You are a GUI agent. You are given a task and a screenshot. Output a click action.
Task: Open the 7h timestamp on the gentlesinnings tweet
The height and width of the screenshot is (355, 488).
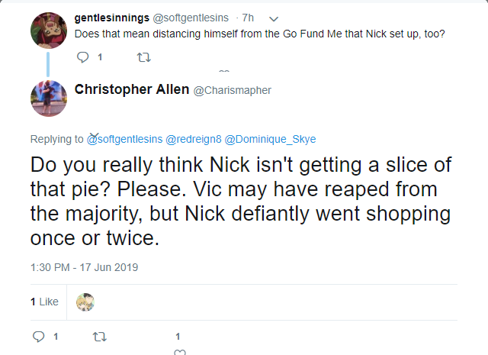point(248,18)
